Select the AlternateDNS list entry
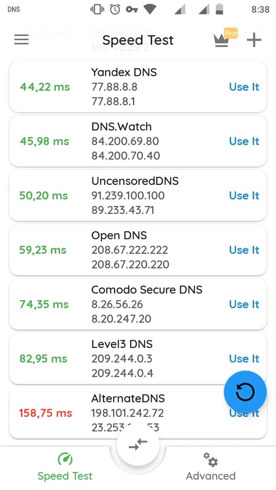 127,413
